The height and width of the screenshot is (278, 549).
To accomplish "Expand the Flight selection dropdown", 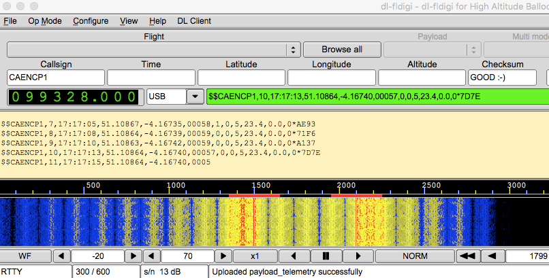I will click(x=293, y=50).
